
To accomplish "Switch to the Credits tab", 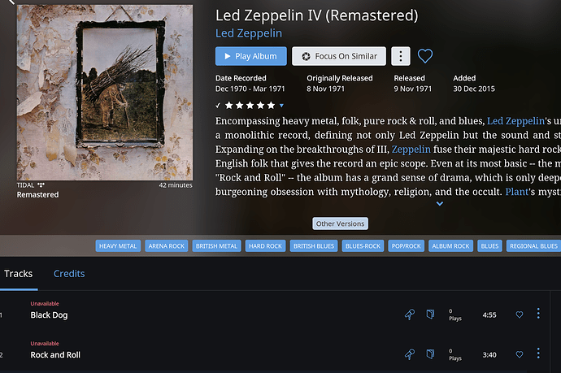I will [x=69, y=274].
